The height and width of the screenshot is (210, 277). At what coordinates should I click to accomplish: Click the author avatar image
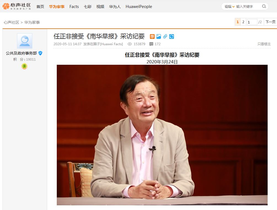[x=25, y=41]
